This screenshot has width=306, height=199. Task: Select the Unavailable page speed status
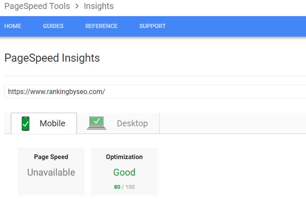pos(51,172)
